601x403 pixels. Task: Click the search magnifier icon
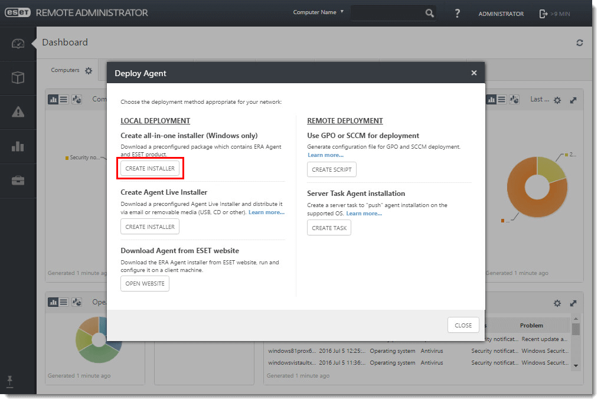[x=429, y=14]
